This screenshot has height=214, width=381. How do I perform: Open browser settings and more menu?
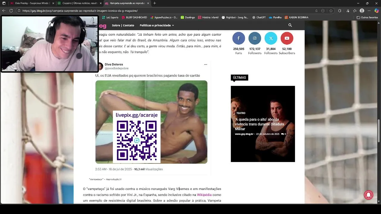369,11
